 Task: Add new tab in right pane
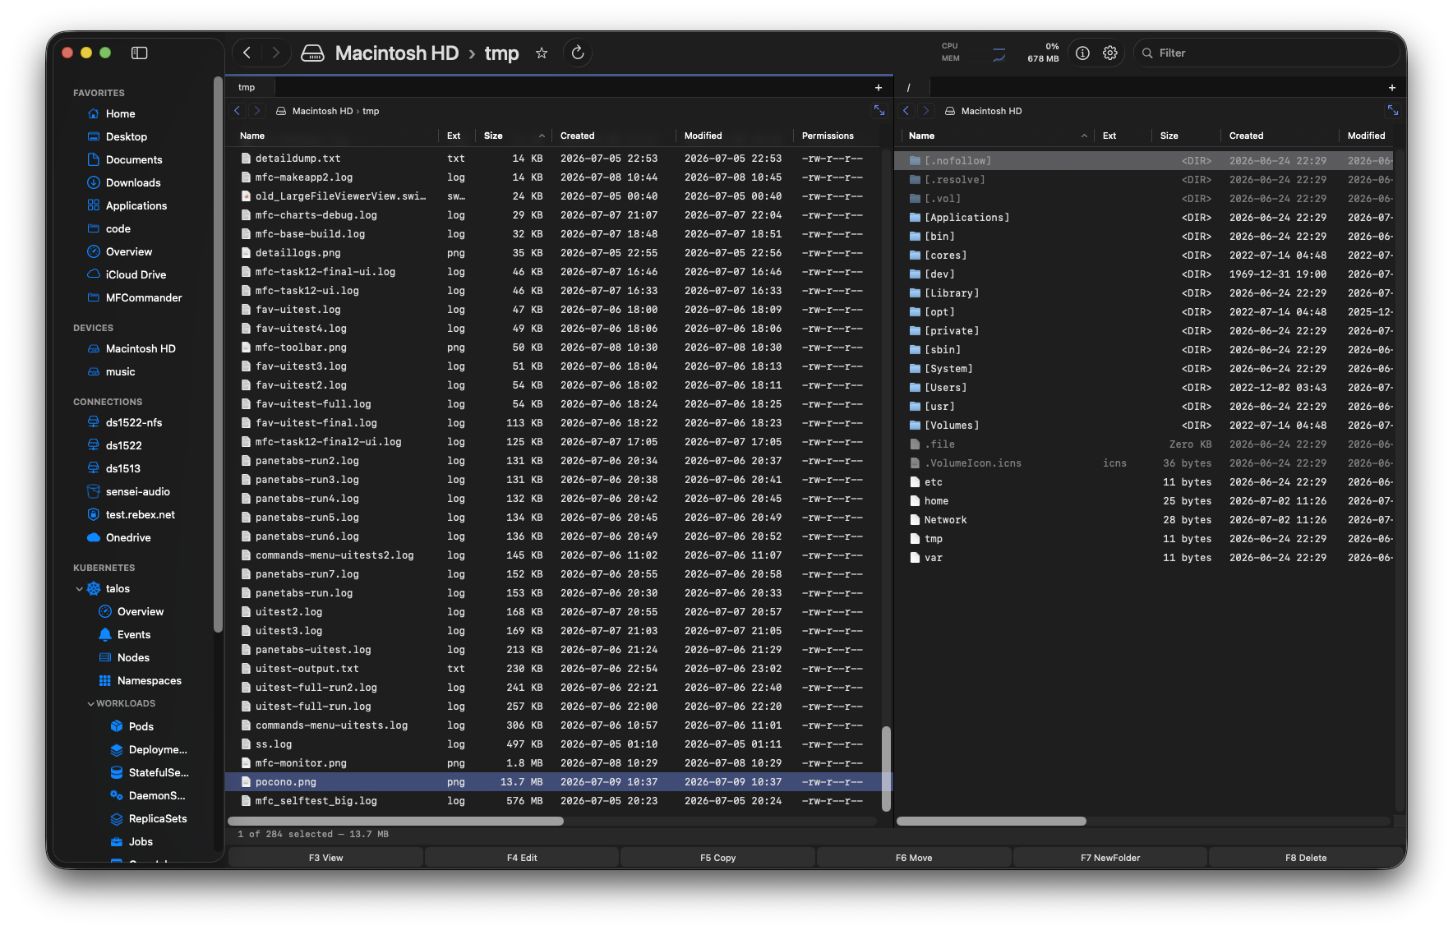coord(1392,87)
